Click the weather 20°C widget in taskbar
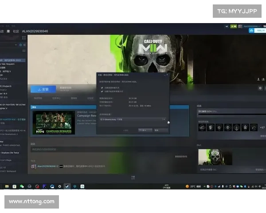 pyautogui.click(x=193, y=186)
